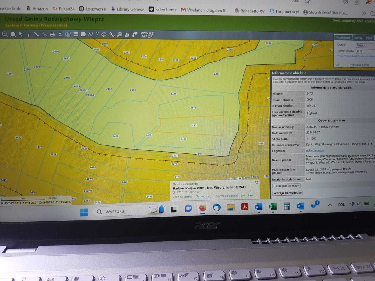Open the 'pokaż uchwałę' link
Screen dimensions: 375x281
click(330, 127)
